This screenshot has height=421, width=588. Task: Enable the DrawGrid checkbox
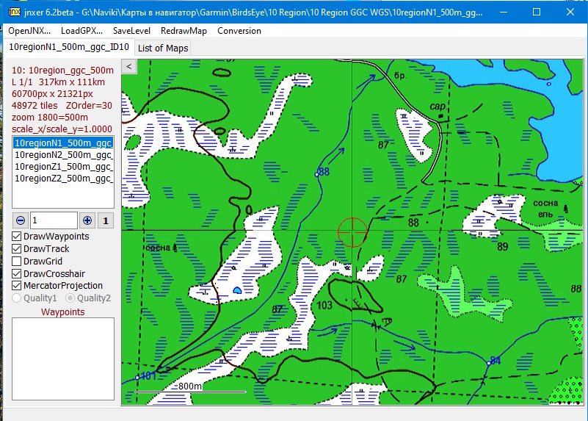click(x=18, y=261)
